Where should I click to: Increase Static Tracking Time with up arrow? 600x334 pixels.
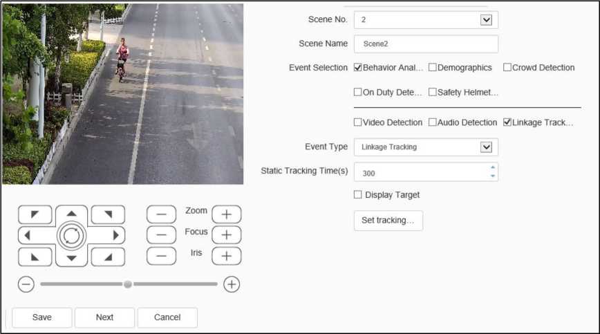[492, 167]
